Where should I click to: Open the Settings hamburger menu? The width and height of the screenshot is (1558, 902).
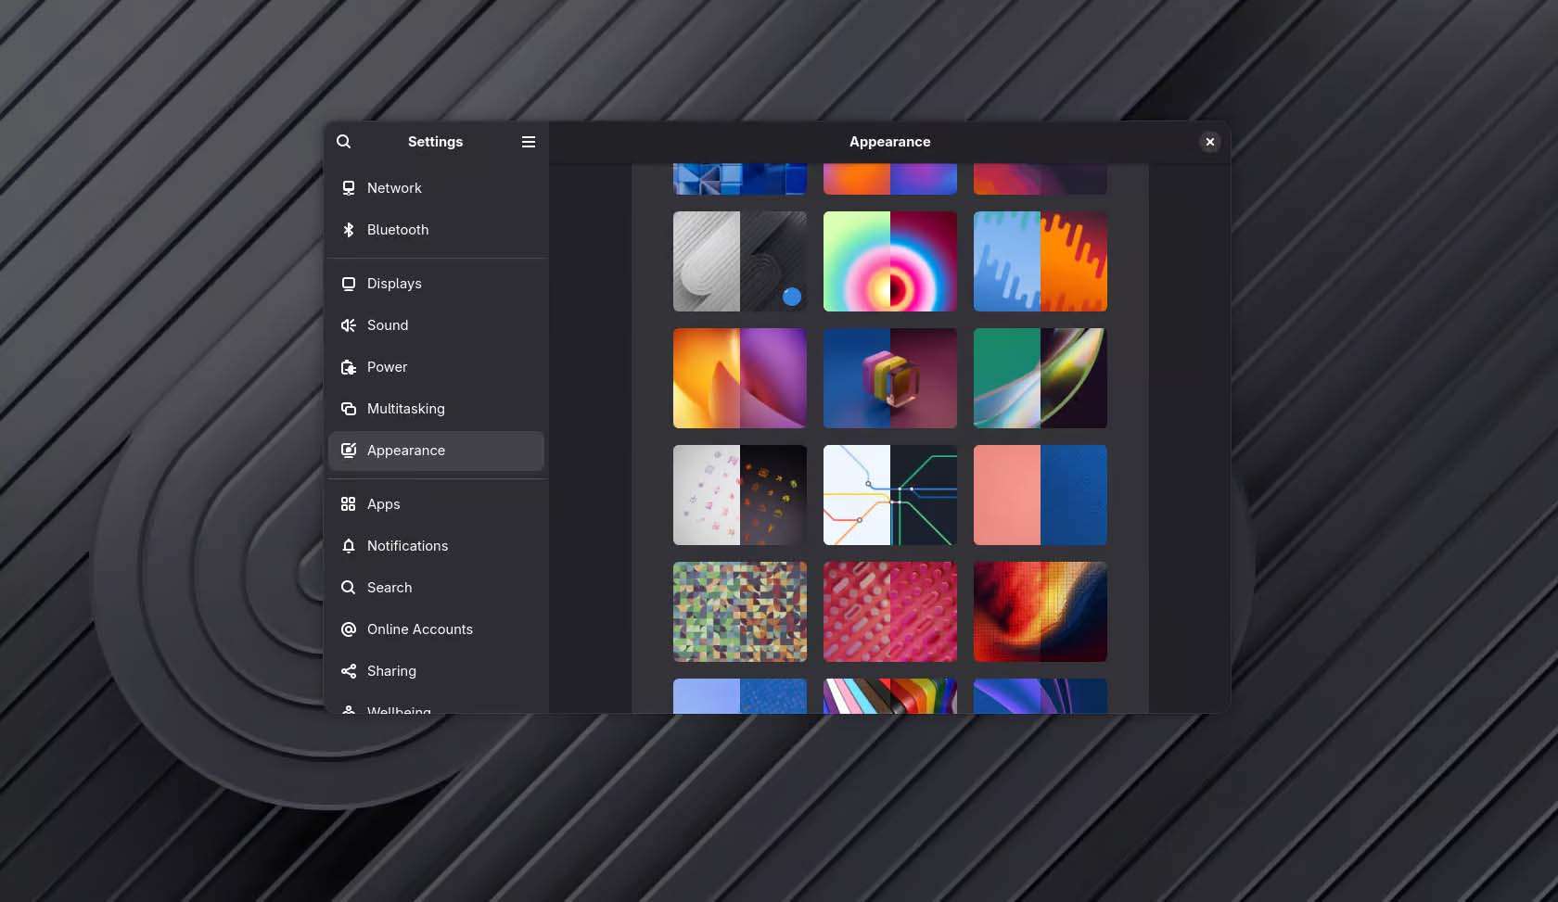[x=529, y=142]
